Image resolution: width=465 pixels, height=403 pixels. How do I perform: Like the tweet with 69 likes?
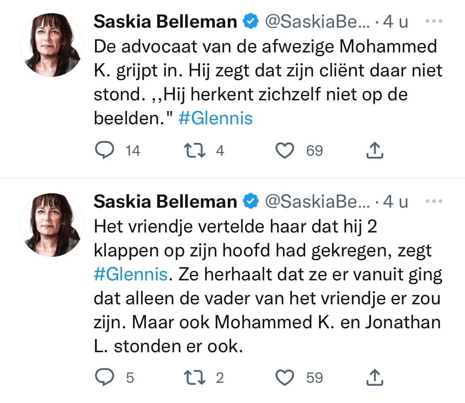pyautogui.click(x=285, y=150)
